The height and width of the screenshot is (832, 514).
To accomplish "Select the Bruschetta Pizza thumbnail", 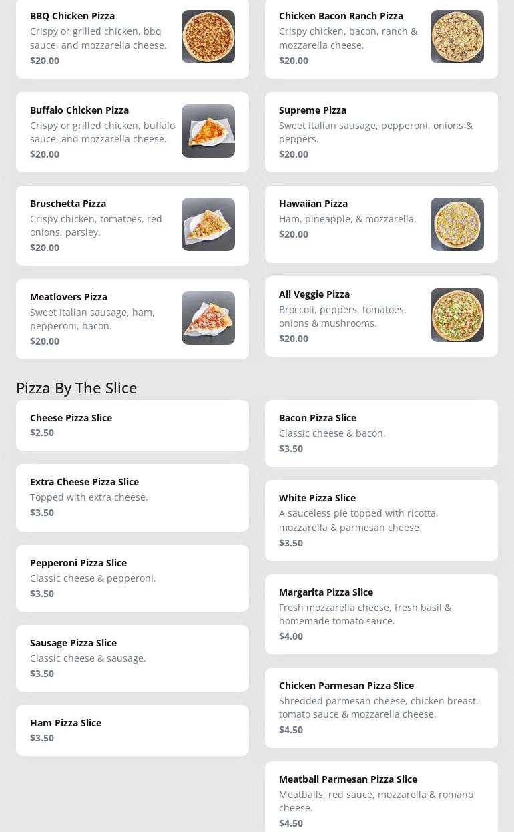I will point(208,224).
